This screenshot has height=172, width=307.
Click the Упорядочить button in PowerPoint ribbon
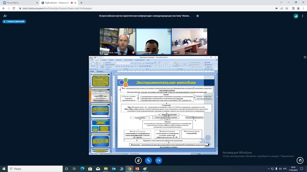176,64
